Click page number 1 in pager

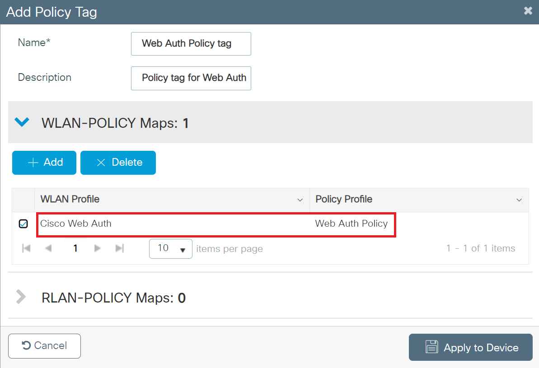pyautogui.click(x=75, y=248)
